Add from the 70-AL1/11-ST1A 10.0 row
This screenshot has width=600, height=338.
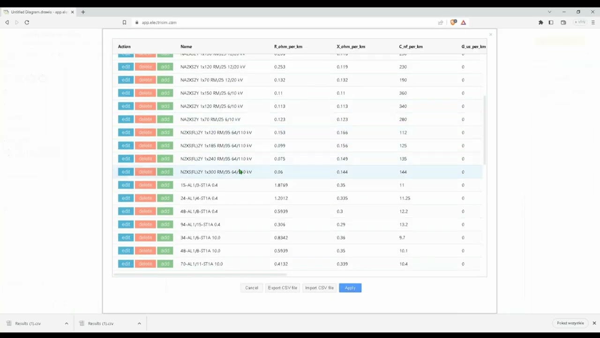click(x=165, y=264)
